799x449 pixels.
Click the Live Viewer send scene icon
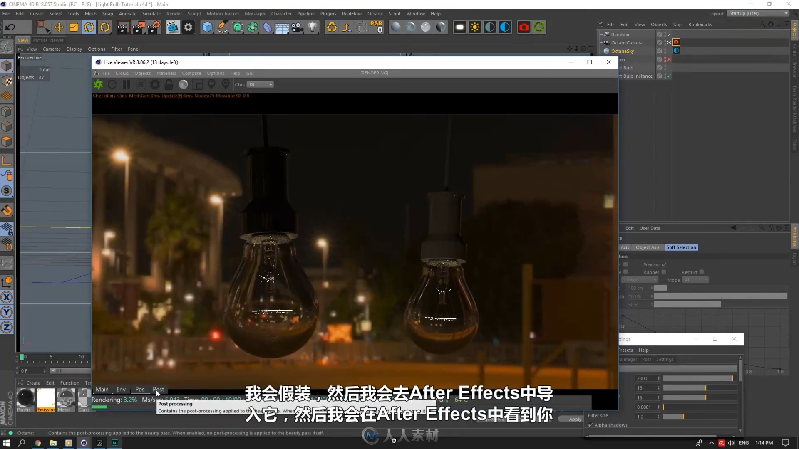click(x=98, y=84)
